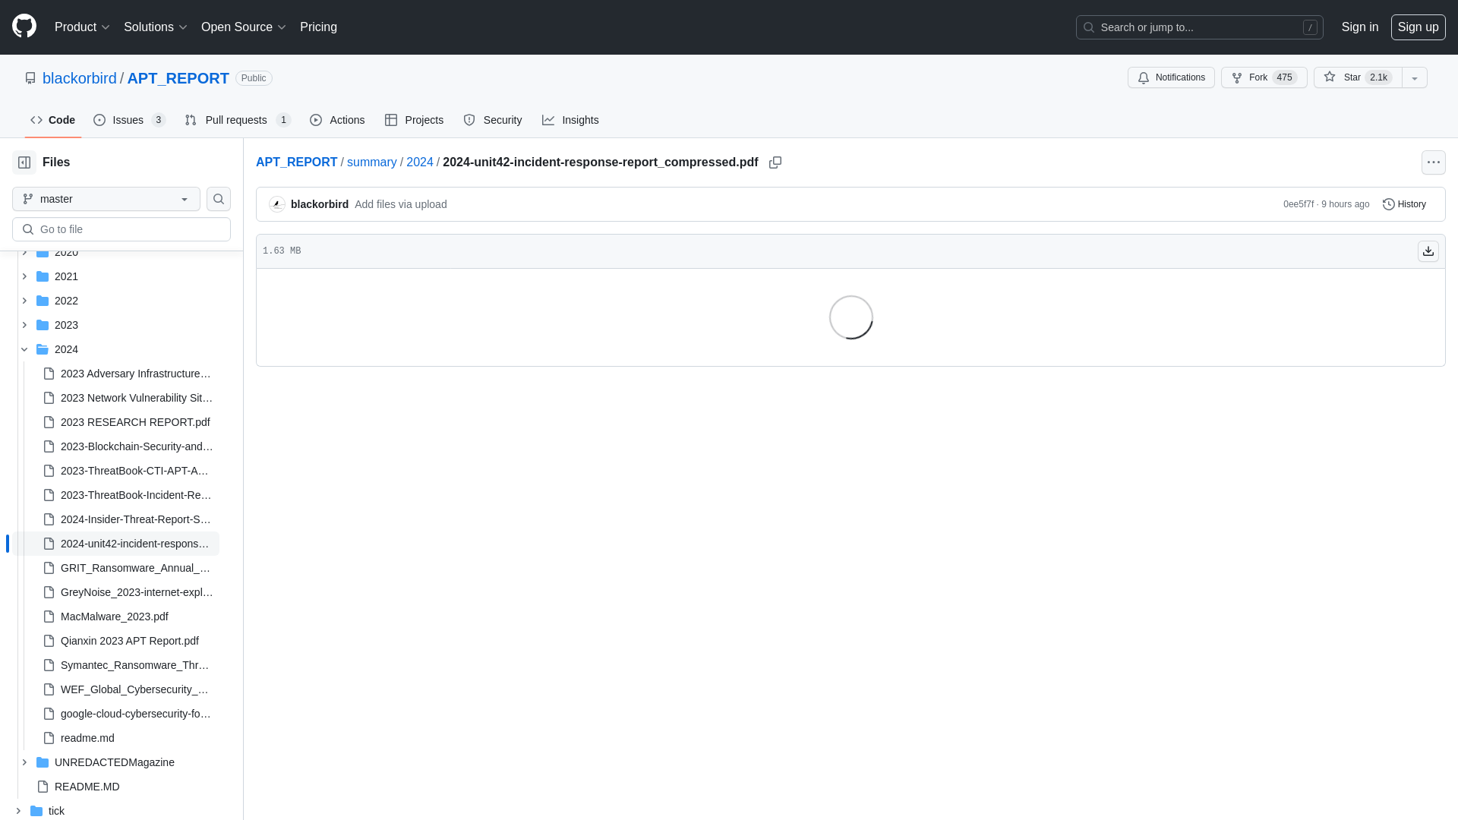Viewport: 1458px width, 820px height.
Task: Copy the file path to clipboard
Action: point(775,162)
